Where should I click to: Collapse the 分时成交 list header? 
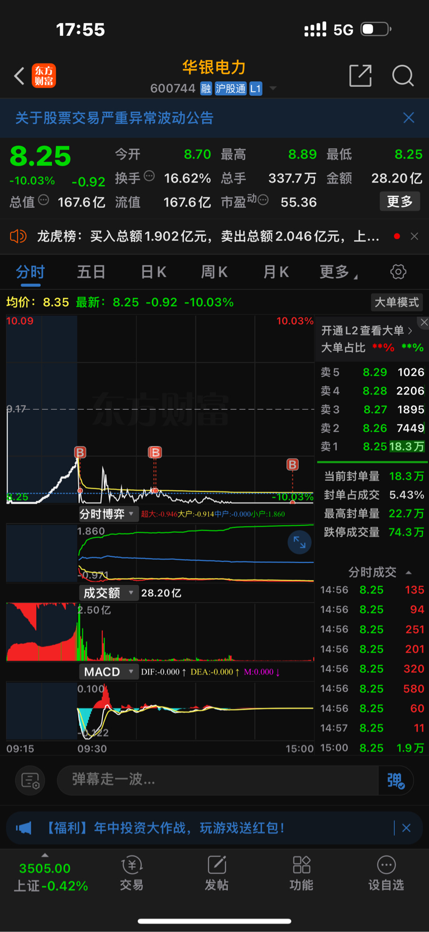(379, 572)
